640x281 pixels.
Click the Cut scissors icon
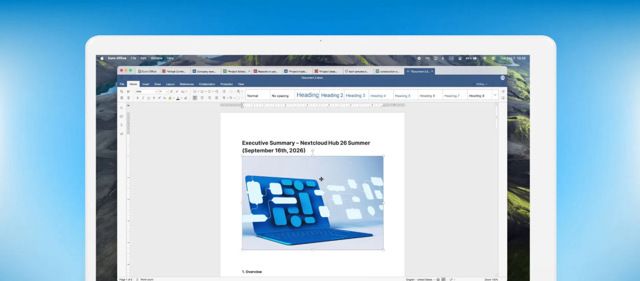[x=128, y=91]
